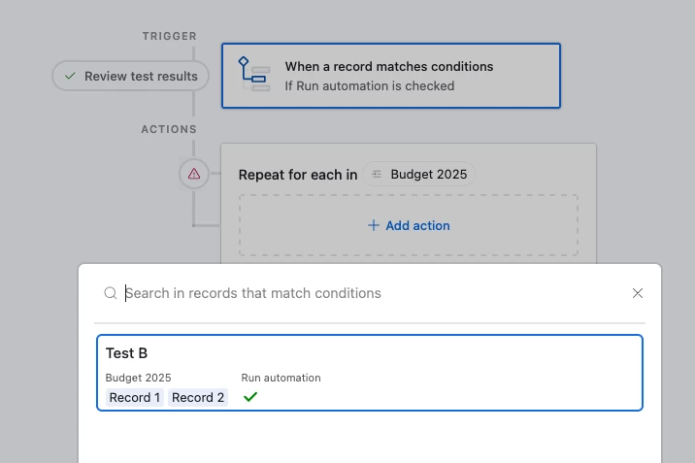695x463 pixels.
Task: Click the 'Repeat for each in' action header
Action: click(x=297, y=175)
